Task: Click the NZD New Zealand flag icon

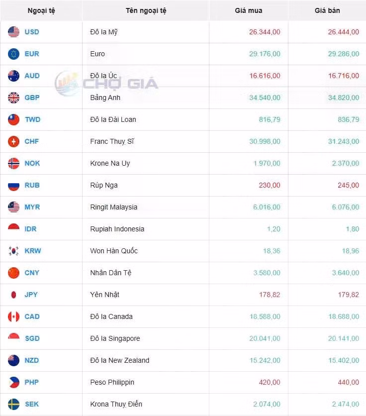Action: [x=13, y=360]
